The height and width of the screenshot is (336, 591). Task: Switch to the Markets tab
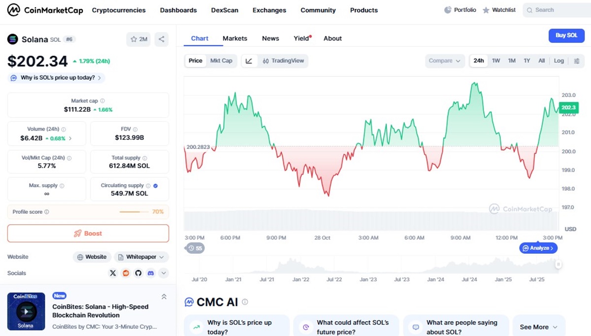235,38
